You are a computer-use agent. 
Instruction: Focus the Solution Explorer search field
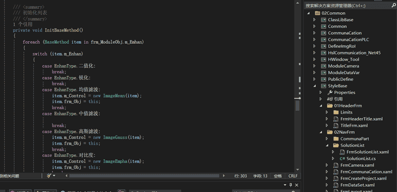click(x=347, y=6)
